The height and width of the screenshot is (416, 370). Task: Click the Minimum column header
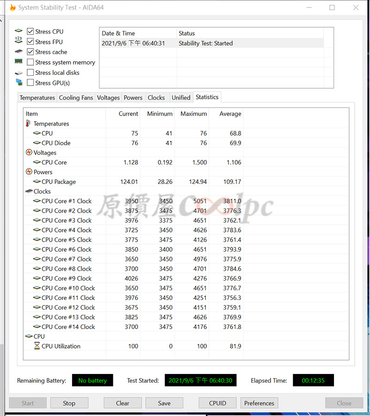tap(157, 114)
